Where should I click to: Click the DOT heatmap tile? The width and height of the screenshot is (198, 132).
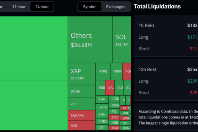(102, 127)
